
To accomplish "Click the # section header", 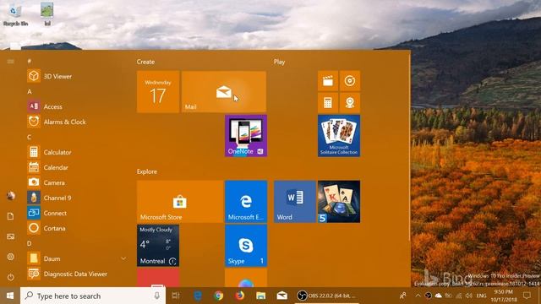I will 30,61.
